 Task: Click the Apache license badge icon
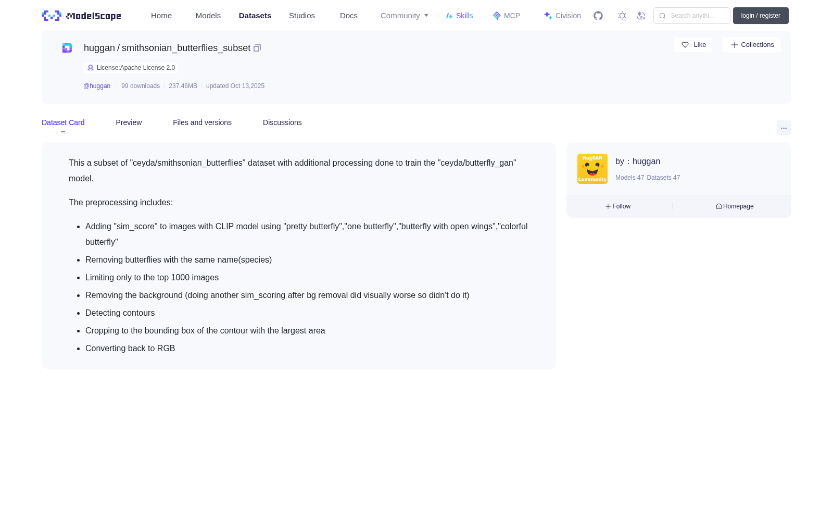tap(91, 68)
